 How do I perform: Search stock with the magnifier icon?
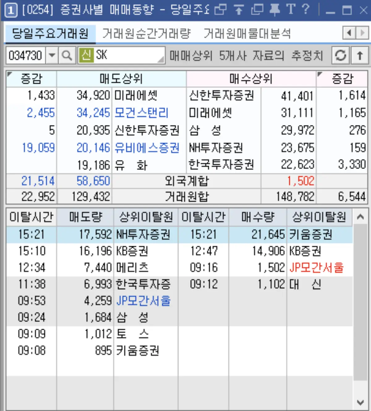pos(67,56)
